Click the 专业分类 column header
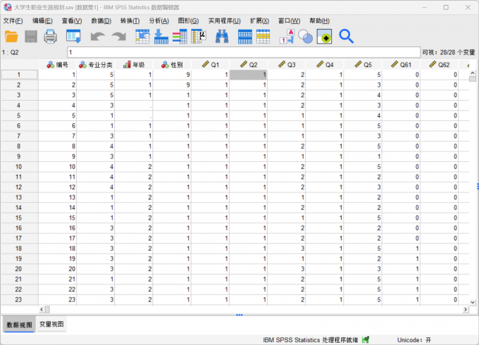The width and height of the screenshot is (479, 345). point(96,65)
